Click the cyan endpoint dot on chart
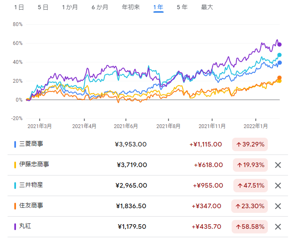Image resolution: width=296 pixels, height=241 pixels. (280, 55)
